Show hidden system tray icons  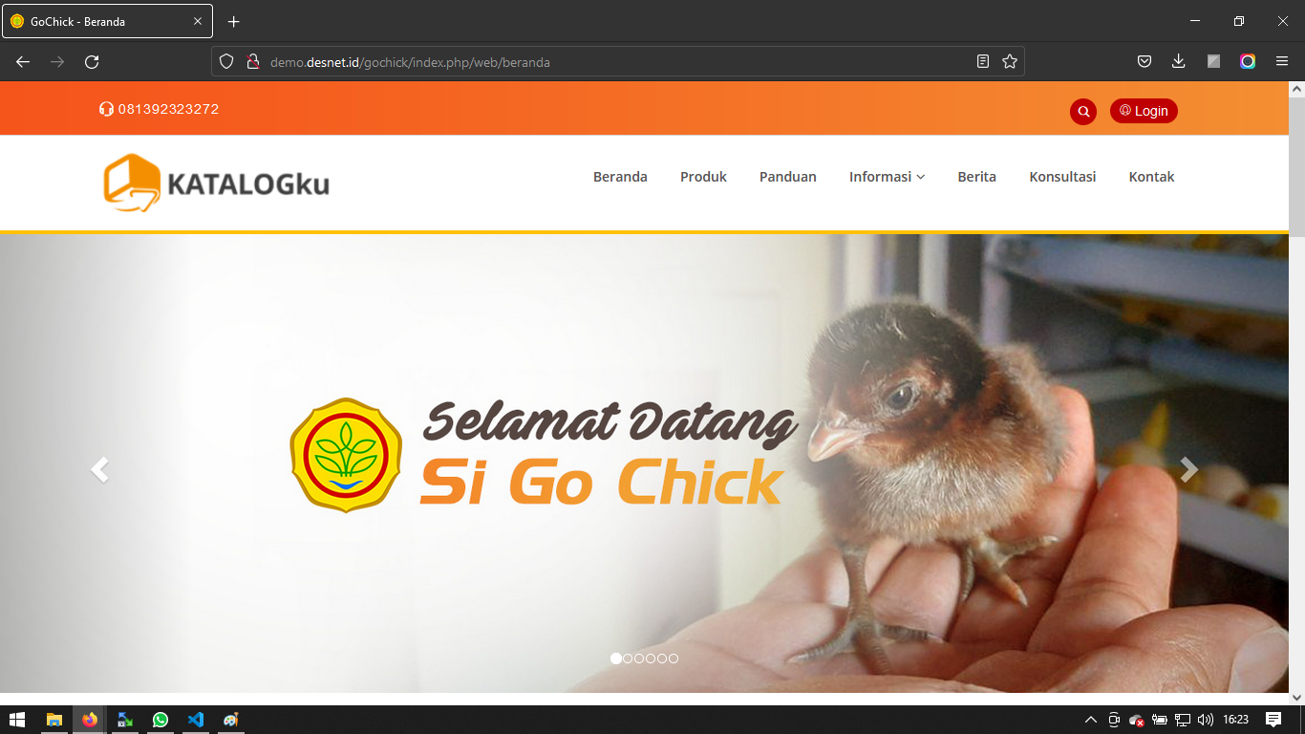click(1090, 720)
